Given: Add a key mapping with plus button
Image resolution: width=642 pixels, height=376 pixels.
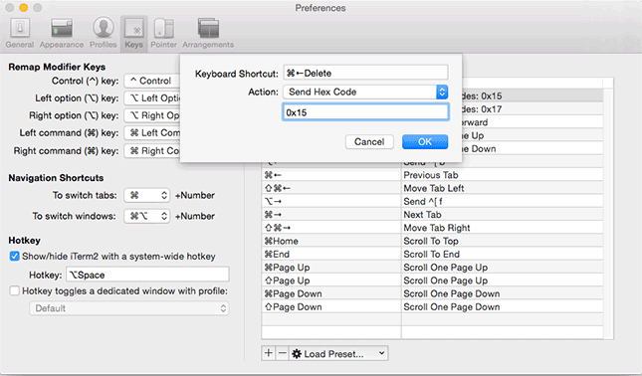Looking at the screenshot, I should tap(269, 353).
